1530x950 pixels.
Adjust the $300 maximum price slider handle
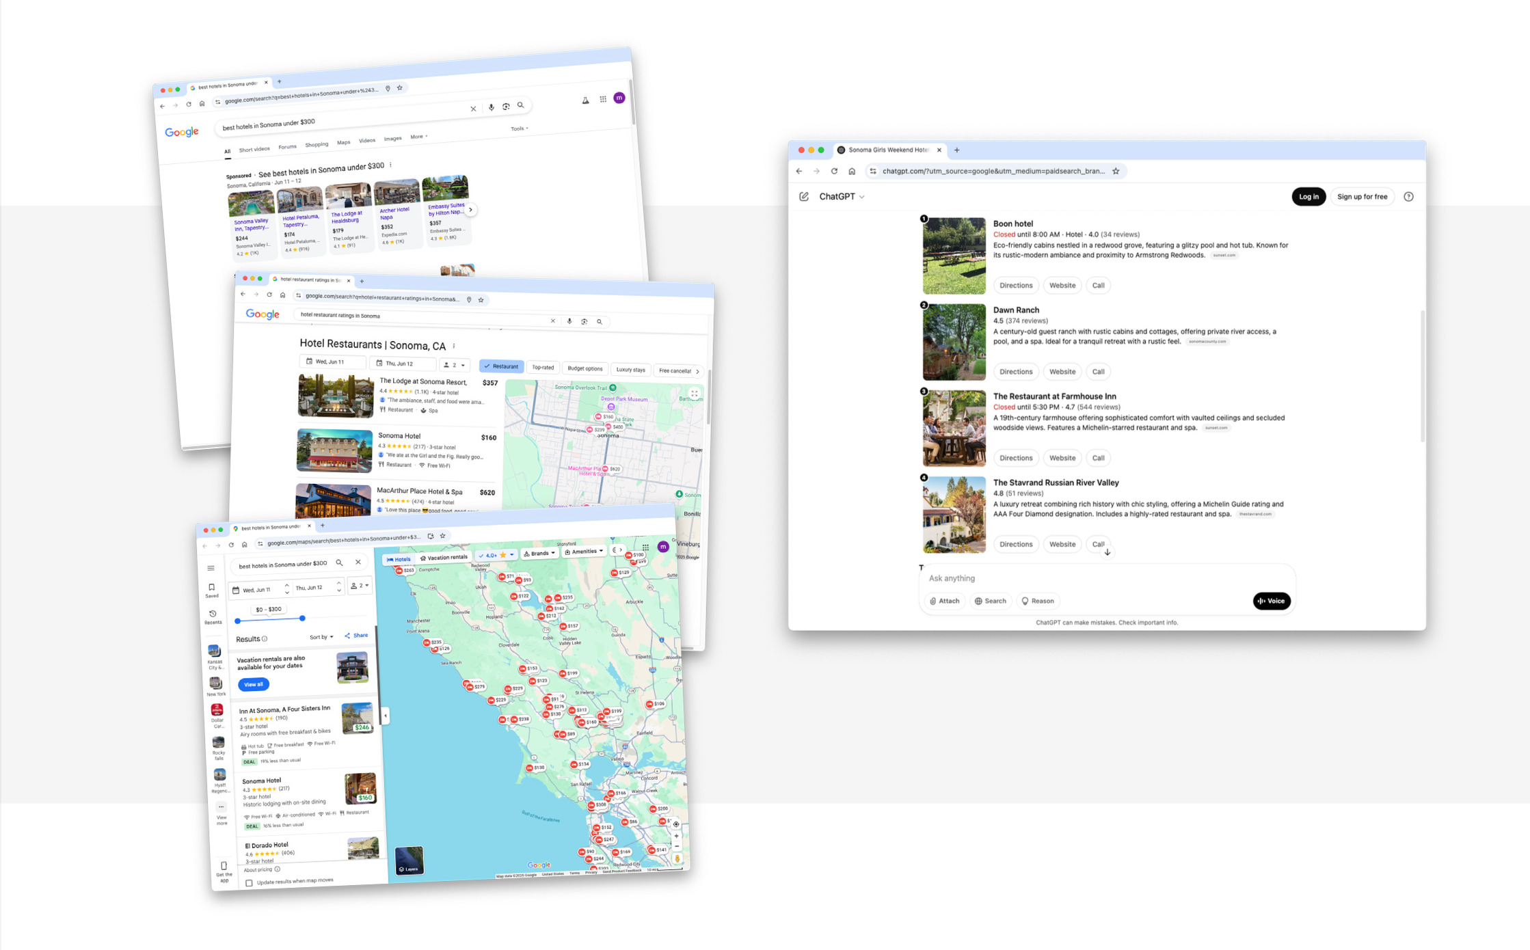click(302, 619)
